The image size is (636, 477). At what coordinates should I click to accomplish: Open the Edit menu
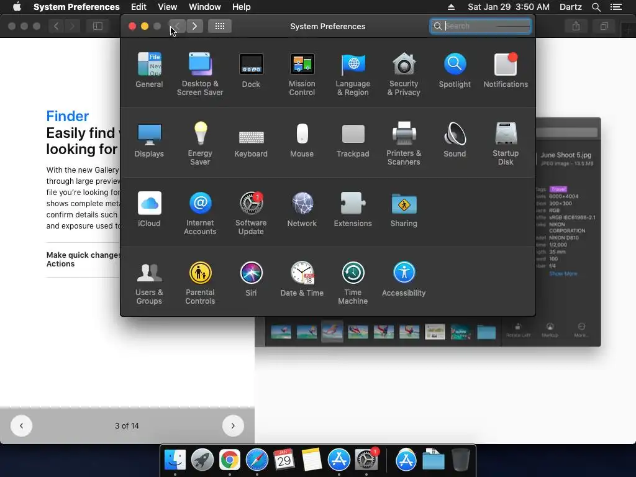139,7
